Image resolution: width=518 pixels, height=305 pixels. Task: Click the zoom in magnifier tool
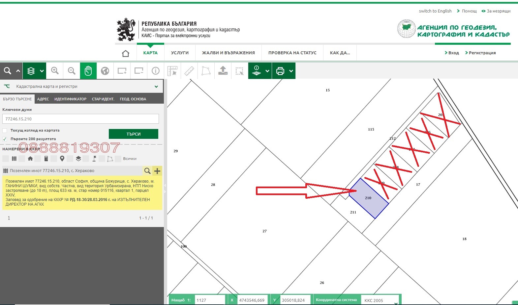55,71
